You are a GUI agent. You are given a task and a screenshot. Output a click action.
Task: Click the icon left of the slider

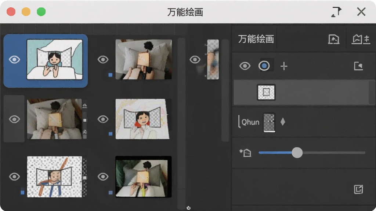click(245, 153)
